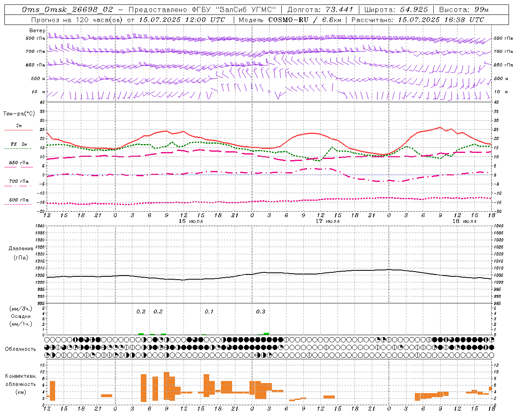Image resolution: width=515 pixels, height=412 pixels.
Task: Click the "Широта: 54.925" header value
Action: pyautogui.click(x=396, y=10)
